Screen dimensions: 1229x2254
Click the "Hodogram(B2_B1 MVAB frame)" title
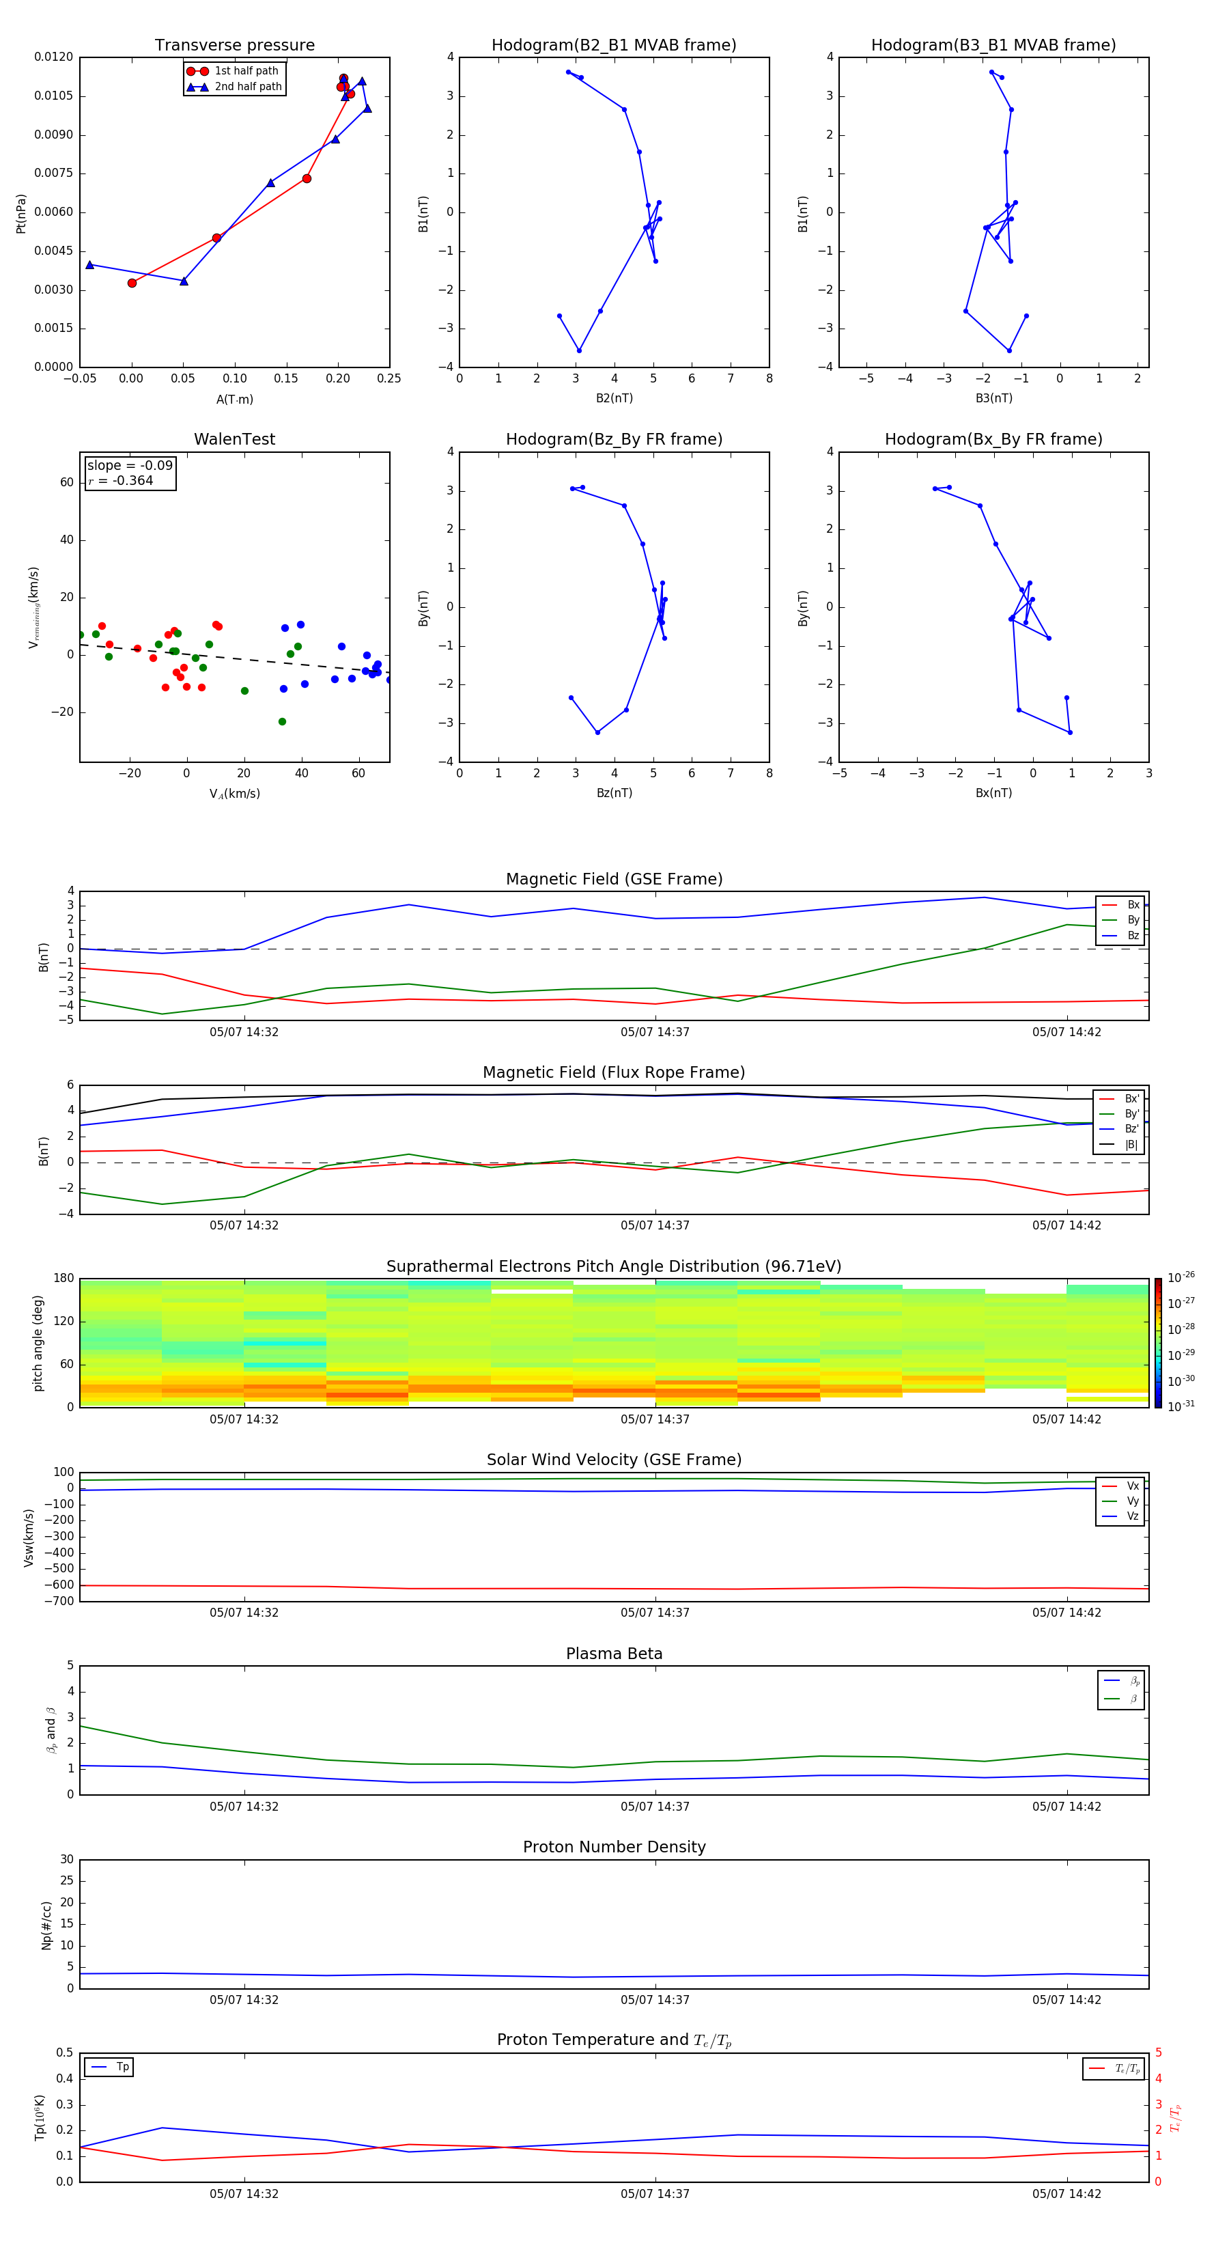point(614,46)
